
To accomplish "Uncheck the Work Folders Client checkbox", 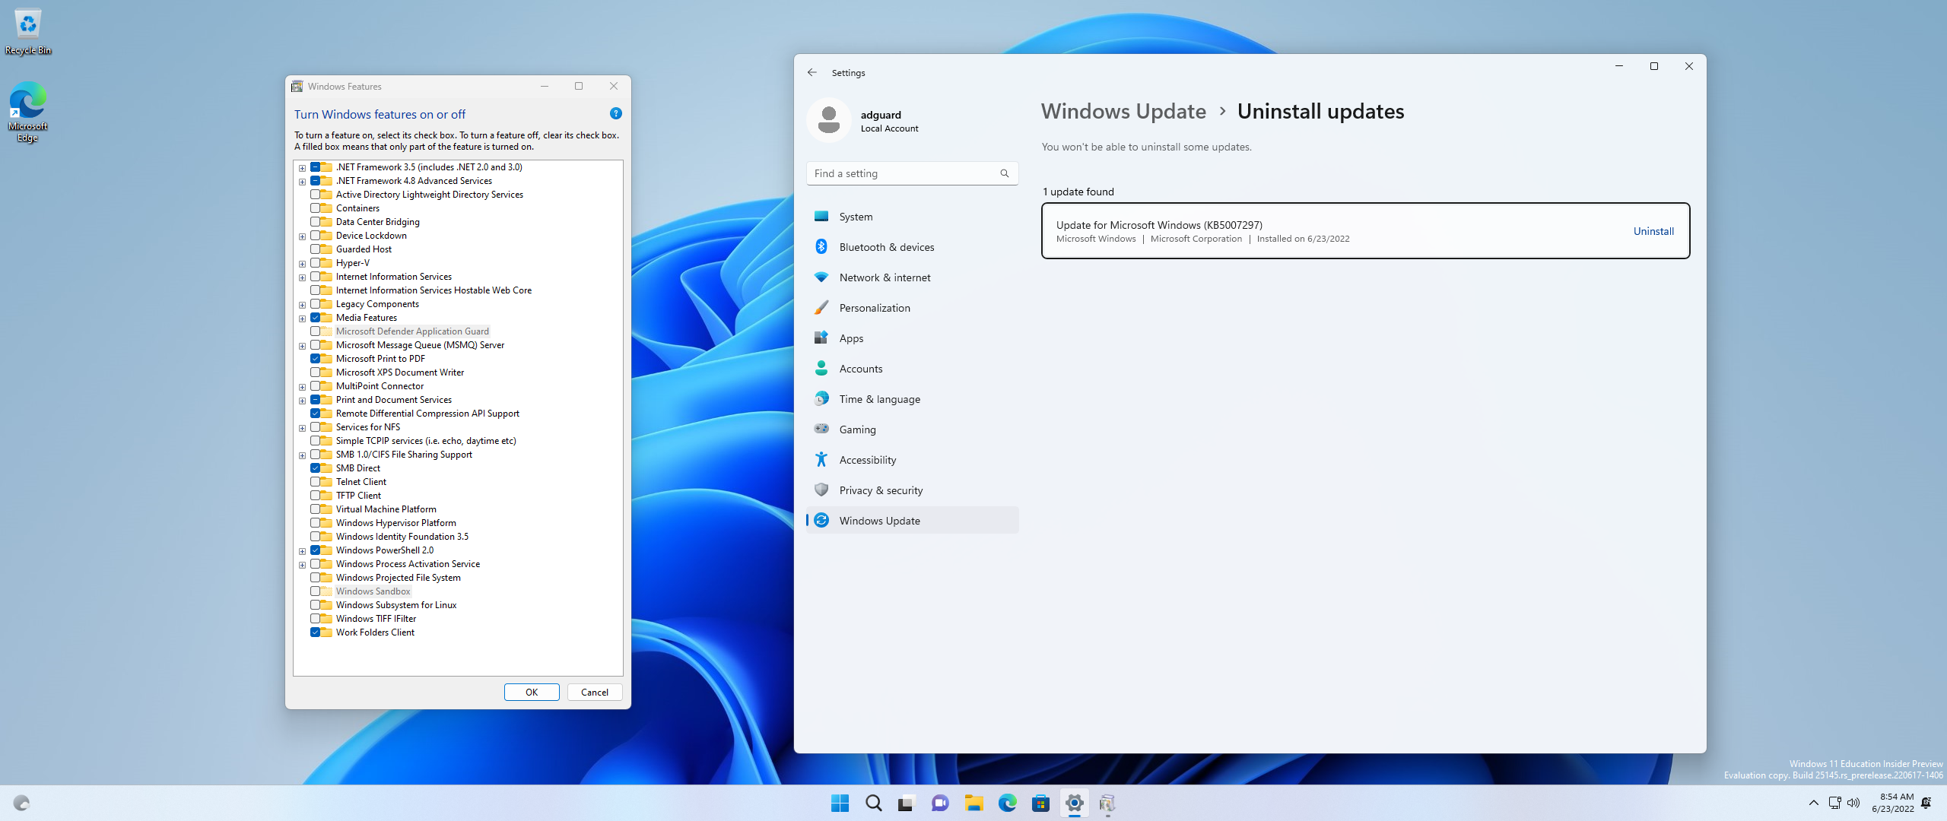I will tap(315, 632).
